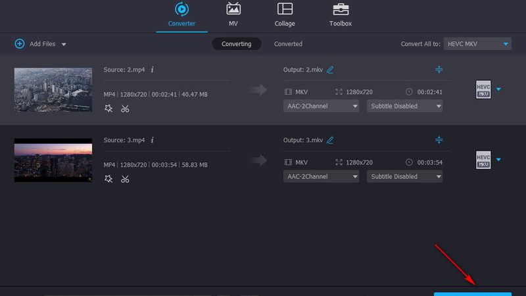Open the cut scissors tool for 2.mp4
Viewport: 526px width, 296px height.
[x=125, y=109]
